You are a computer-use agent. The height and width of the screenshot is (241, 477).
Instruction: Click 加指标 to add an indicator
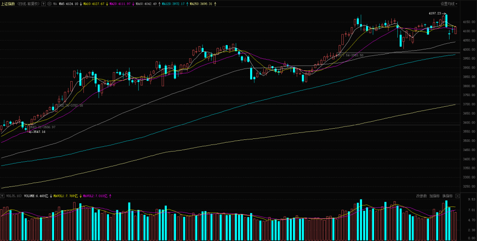point(435,196)
